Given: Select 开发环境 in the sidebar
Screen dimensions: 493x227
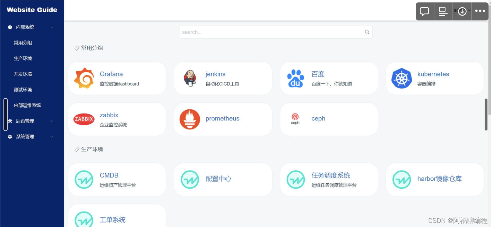Looking at the screenshot, I should point(23,74).
